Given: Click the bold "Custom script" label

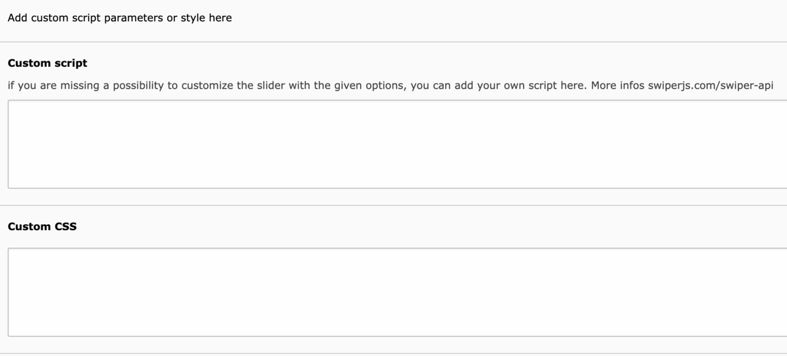Looking at the screenshot, I should (47, 63).
